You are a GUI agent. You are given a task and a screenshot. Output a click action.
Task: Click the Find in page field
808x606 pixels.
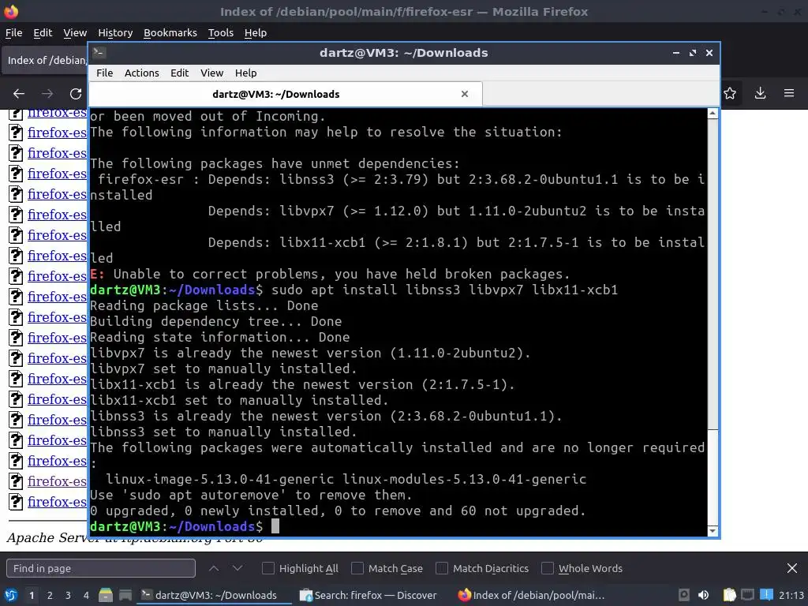(101, 568)
